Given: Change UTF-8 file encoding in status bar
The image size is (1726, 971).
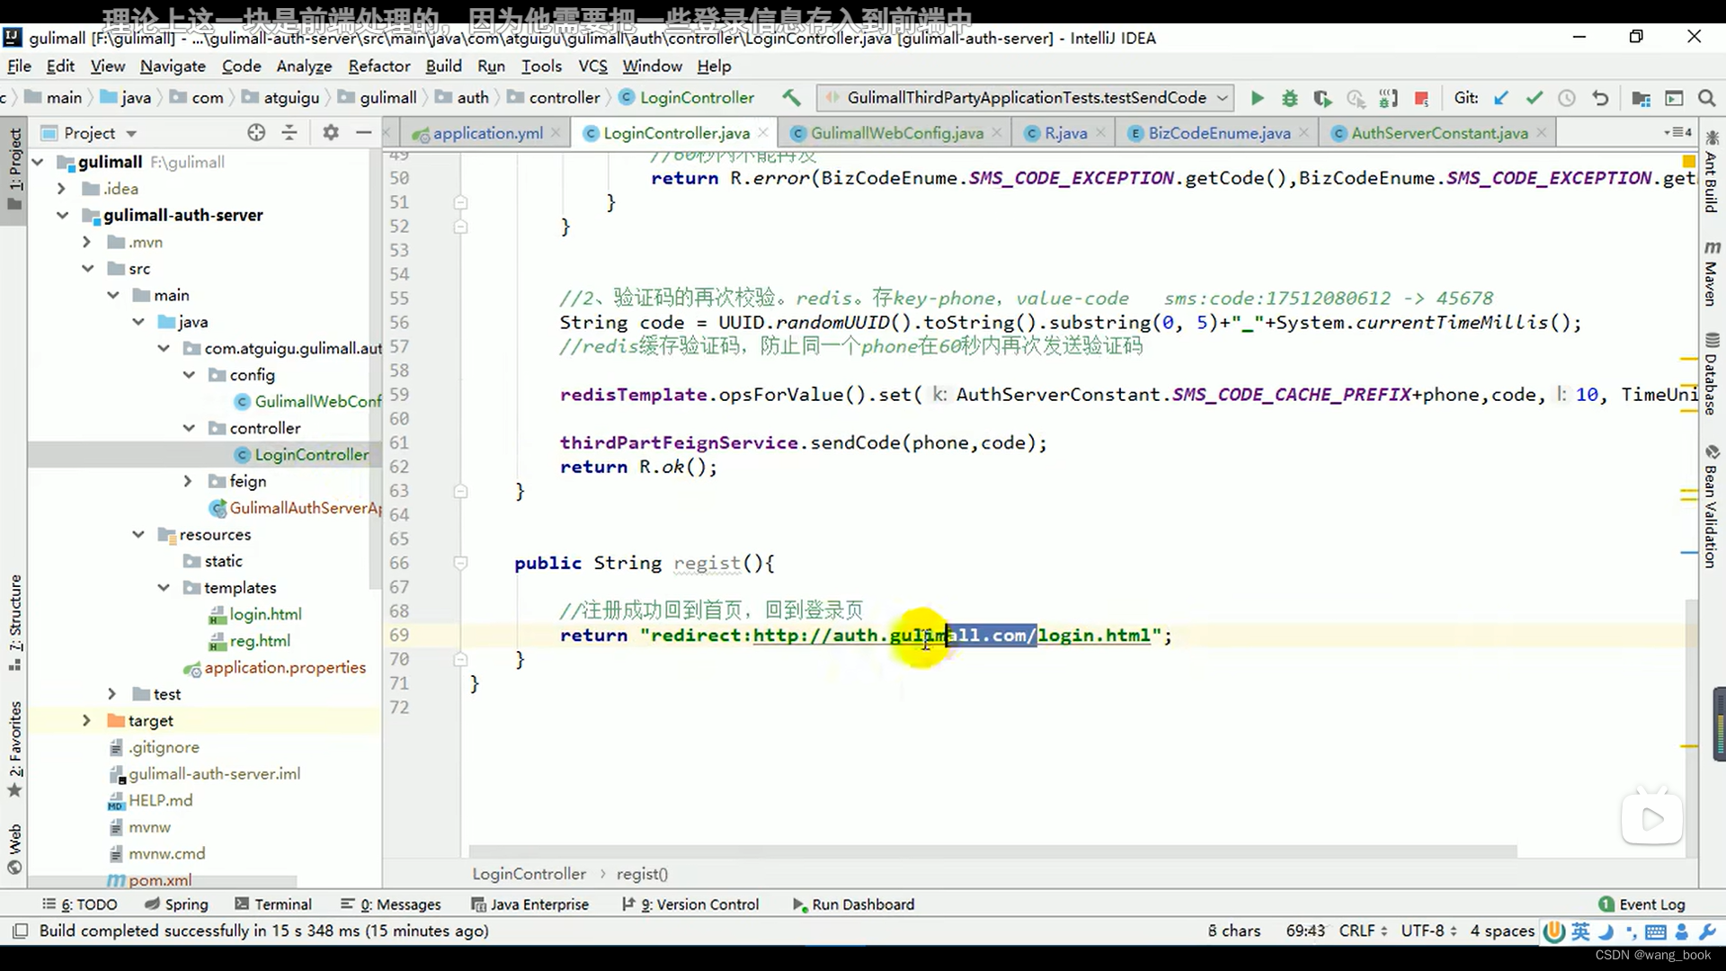Looking at the screenshot, I should [x=1428, y=931].
